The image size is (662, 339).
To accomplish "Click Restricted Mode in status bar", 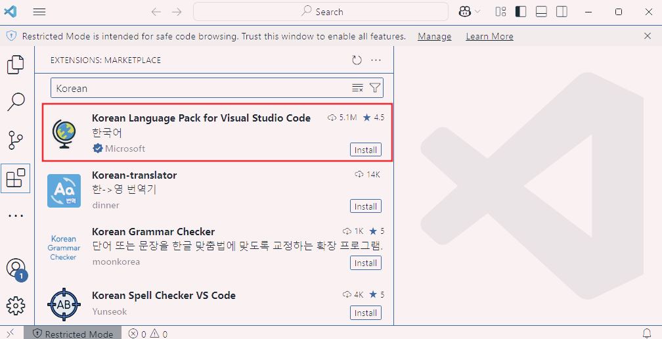I will pos(73,334).
